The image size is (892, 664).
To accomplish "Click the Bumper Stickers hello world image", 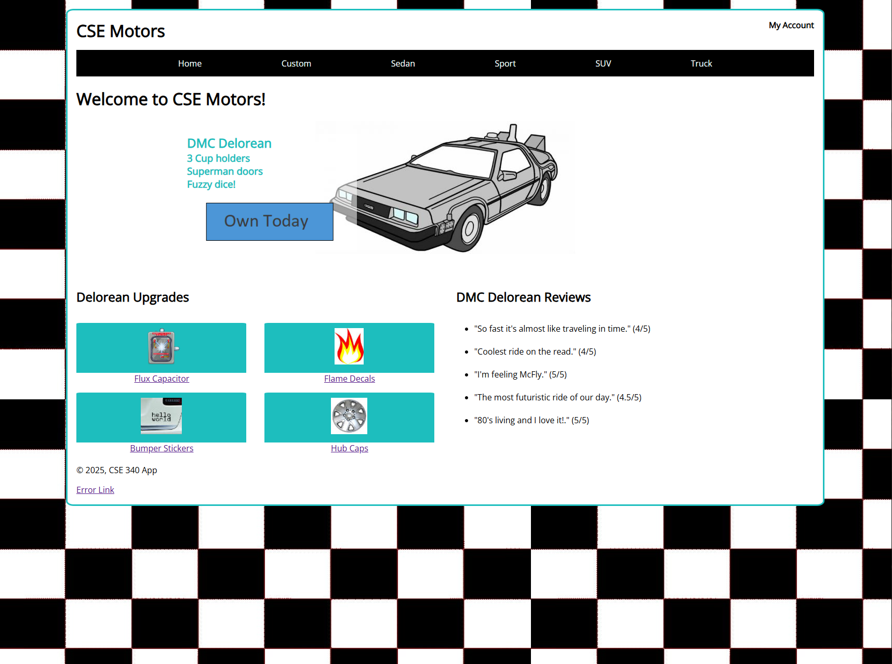I will click(161, 416).
